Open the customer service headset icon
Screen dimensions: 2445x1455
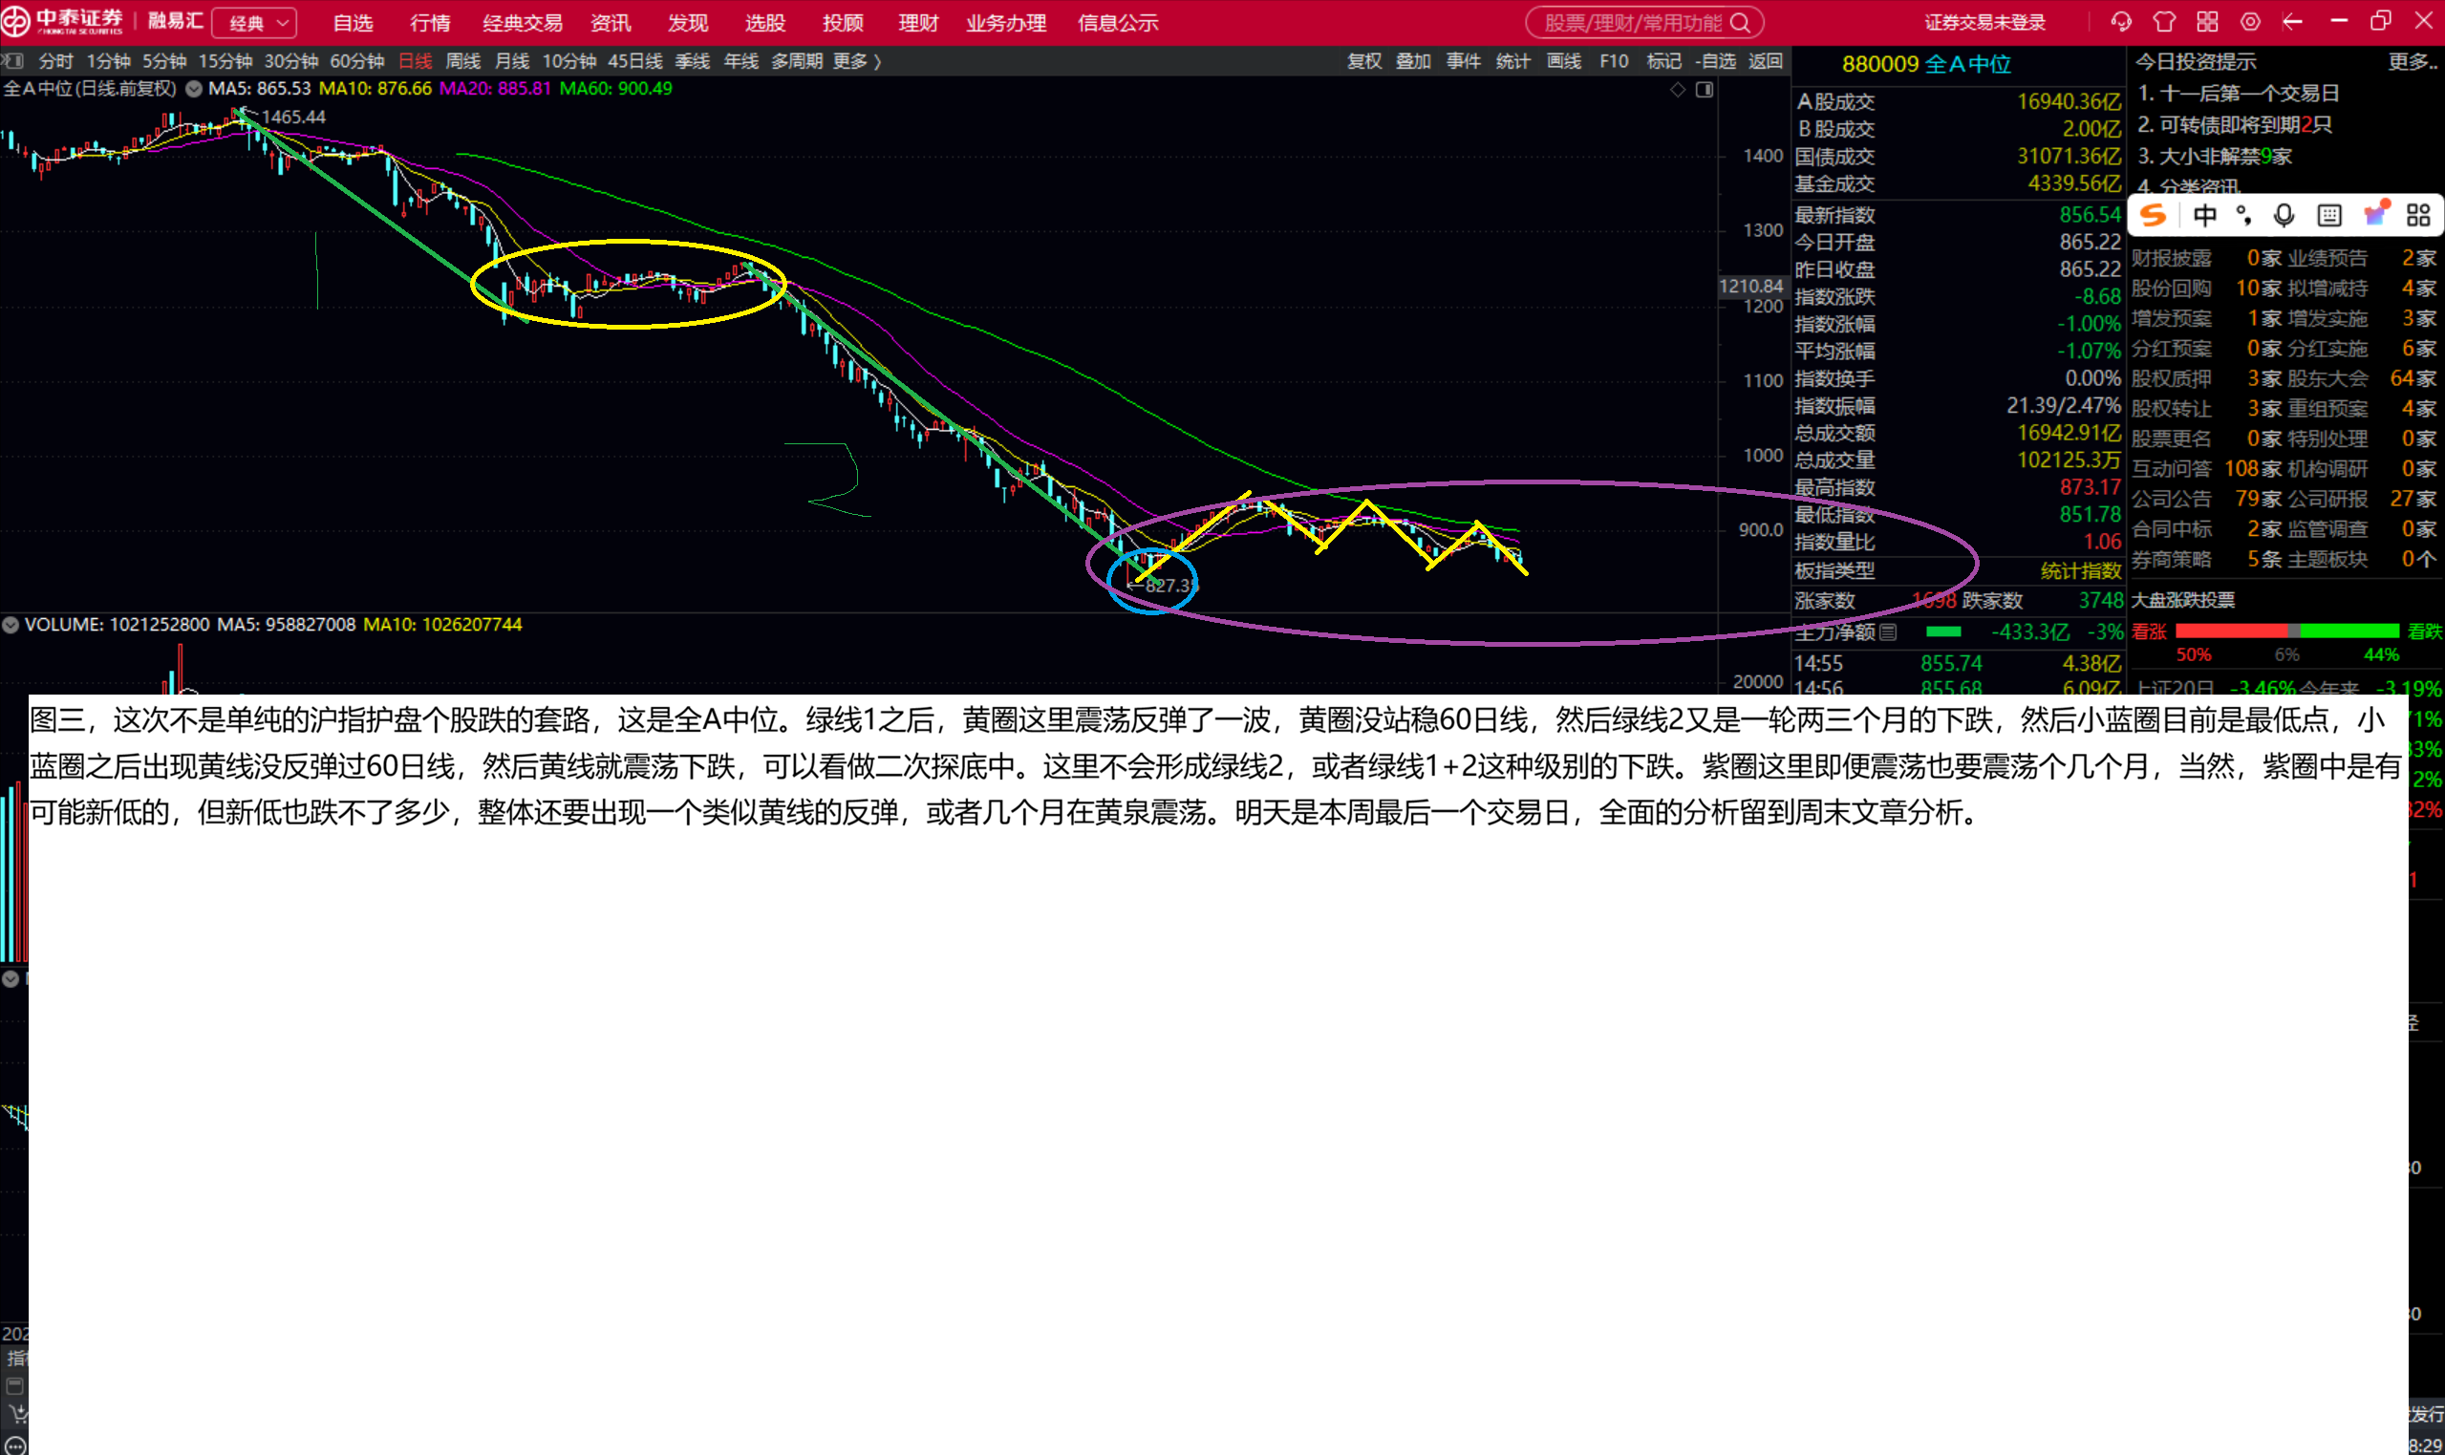(x=2120, y=22)
